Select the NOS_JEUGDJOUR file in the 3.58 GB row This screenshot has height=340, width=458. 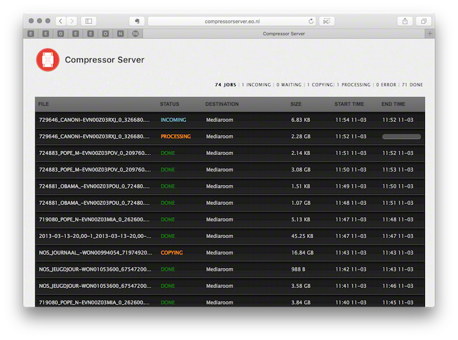click(x=95, y=286)
